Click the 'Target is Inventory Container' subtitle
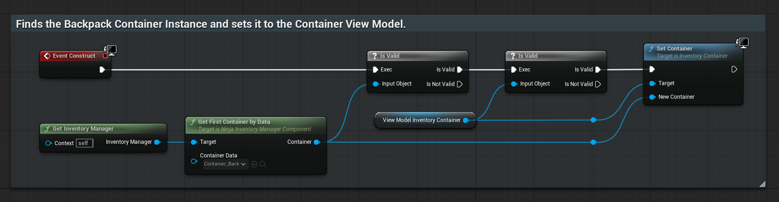 692,56
